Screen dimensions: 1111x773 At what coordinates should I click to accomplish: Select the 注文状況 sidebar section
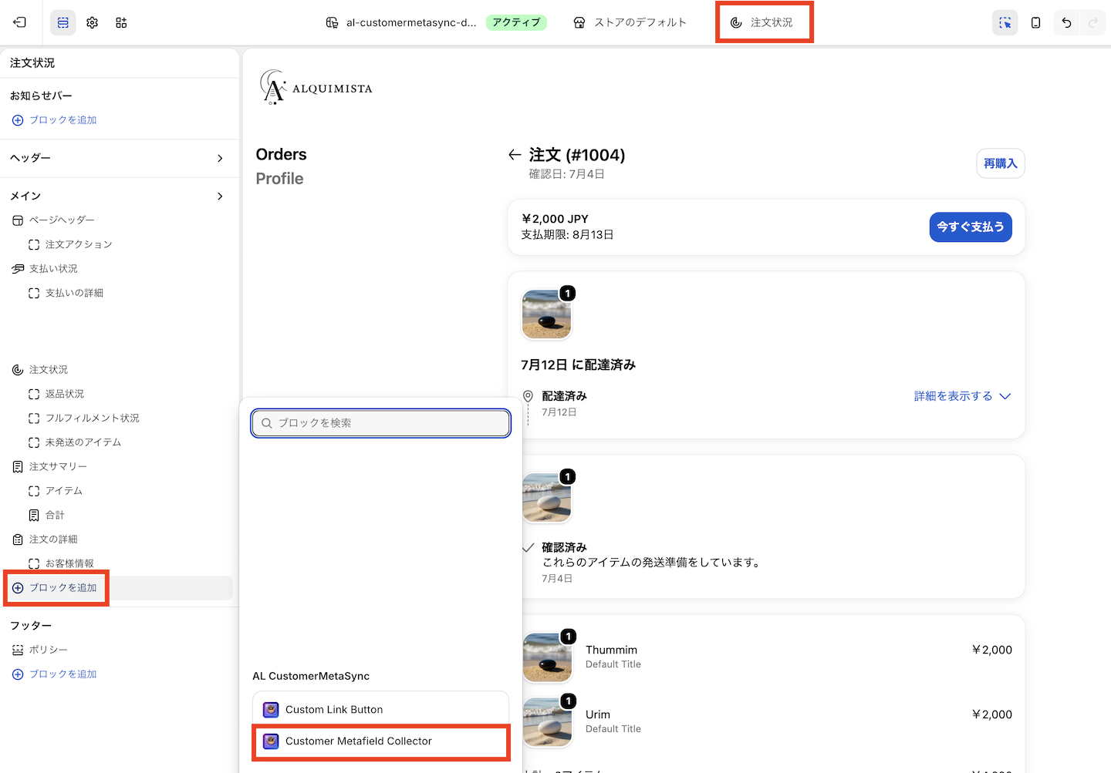tap(49, 370)
